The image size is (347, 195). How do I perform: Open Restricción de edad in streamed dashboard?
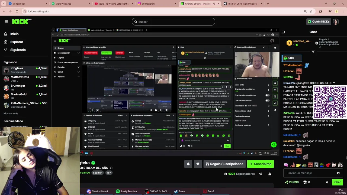click(252, 111)
